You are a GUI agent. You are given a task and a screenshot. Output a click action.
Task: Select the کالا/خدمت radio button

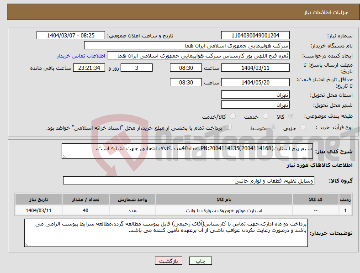pyautogui.click(x=233, y=116)
